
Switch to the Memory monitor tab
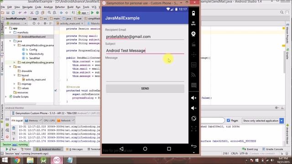click(x=33, y=120)
